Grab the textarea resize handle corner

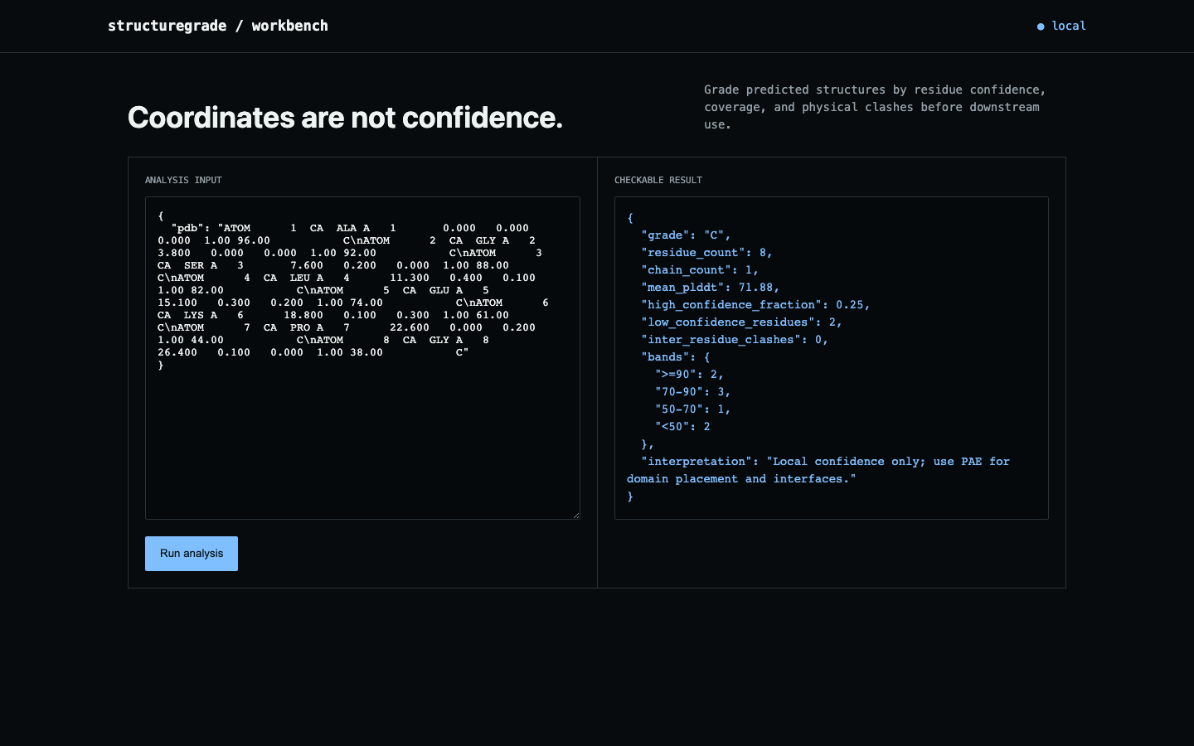[575, 515]
